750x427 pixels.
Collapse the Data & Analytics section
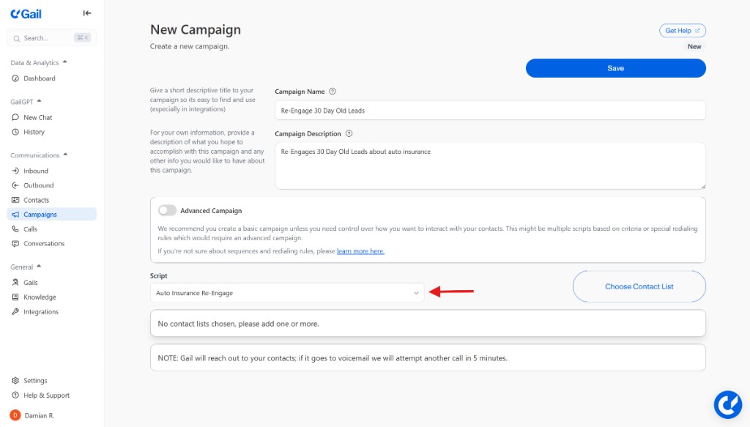point(64,62)
